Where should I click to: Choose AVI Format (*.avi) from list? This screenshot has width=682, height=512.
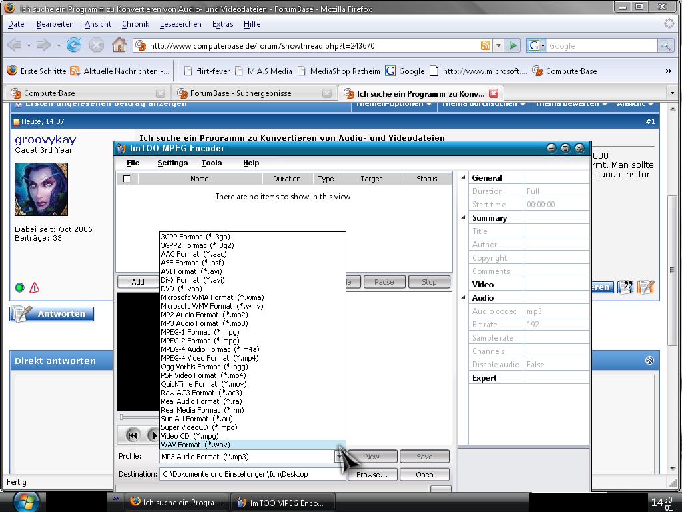pyautogui.click(x=252, y=271)
